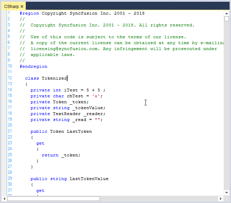Click the chTest variable on line 15

click(x=75, y=96)
